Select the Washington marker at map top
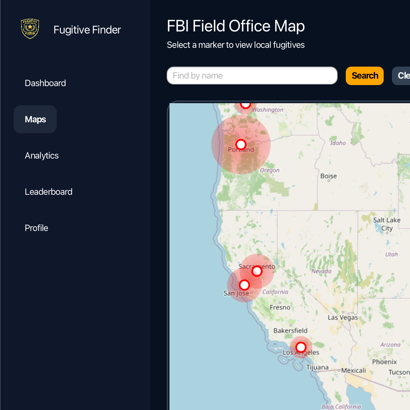This screenshot has height=410, width=410. 245,105
